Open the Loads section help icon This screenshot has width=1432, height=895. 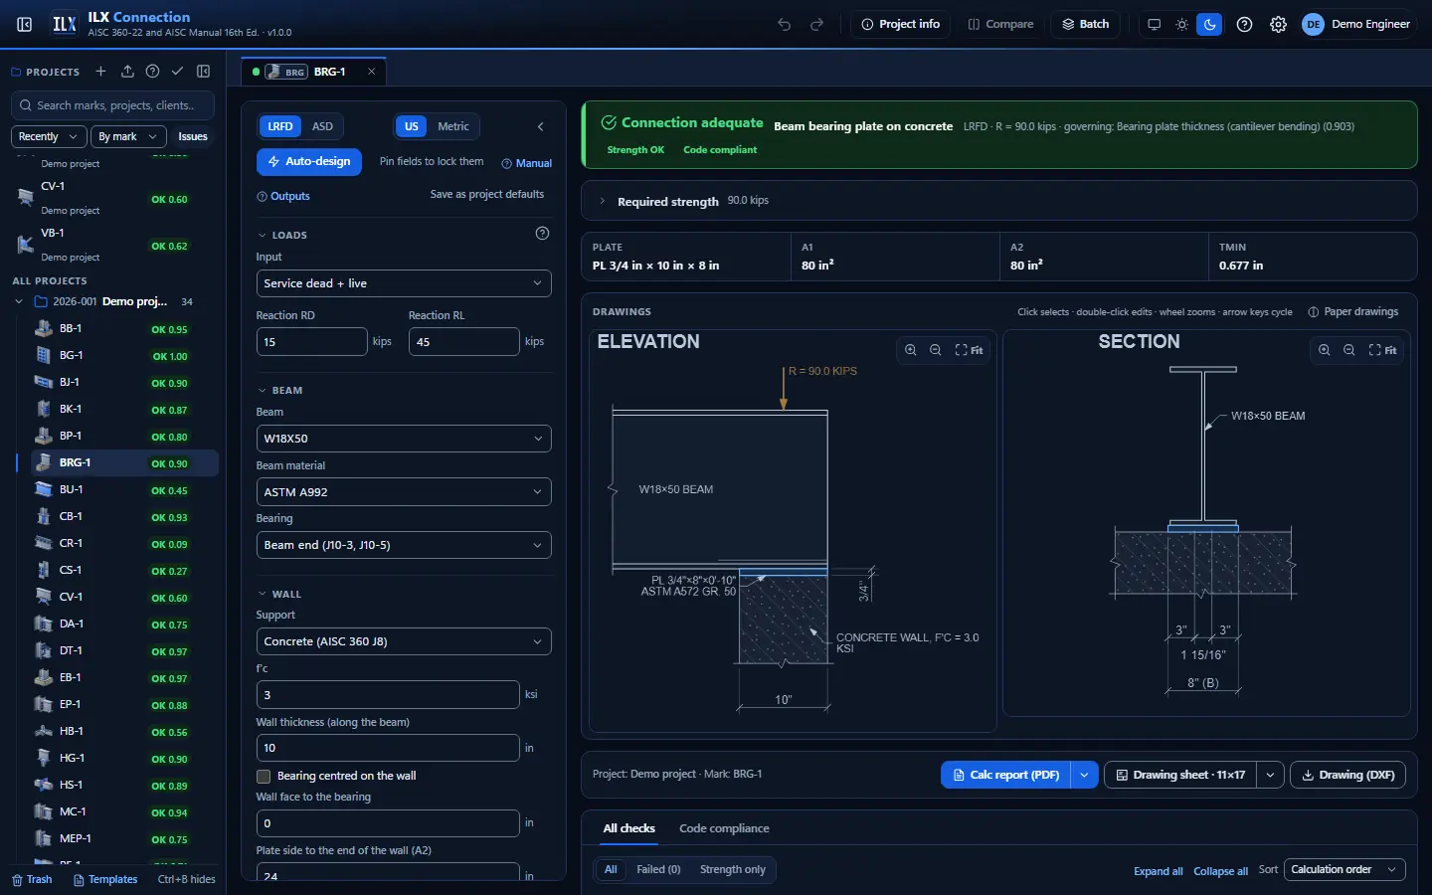pos(542,234)
